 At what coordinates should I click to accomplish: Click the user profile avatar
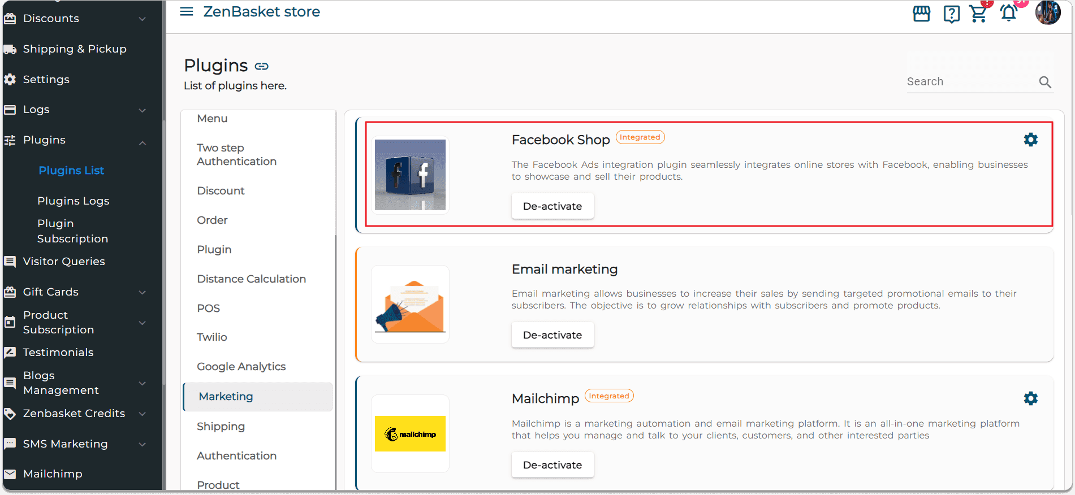pos(1047,12)
